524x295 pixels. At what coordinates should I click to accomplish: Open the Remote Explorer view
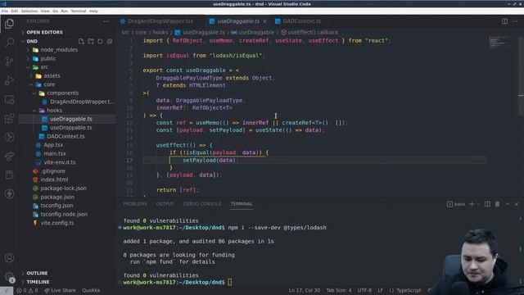tap(9, 99)
